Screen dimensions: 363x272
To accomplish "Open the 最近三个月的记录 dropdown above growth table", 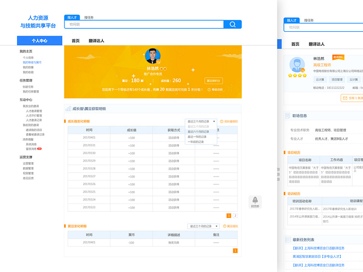I will coord(201,122).
